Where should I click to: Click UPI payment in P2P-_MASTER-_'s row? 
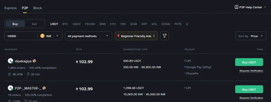188,88
